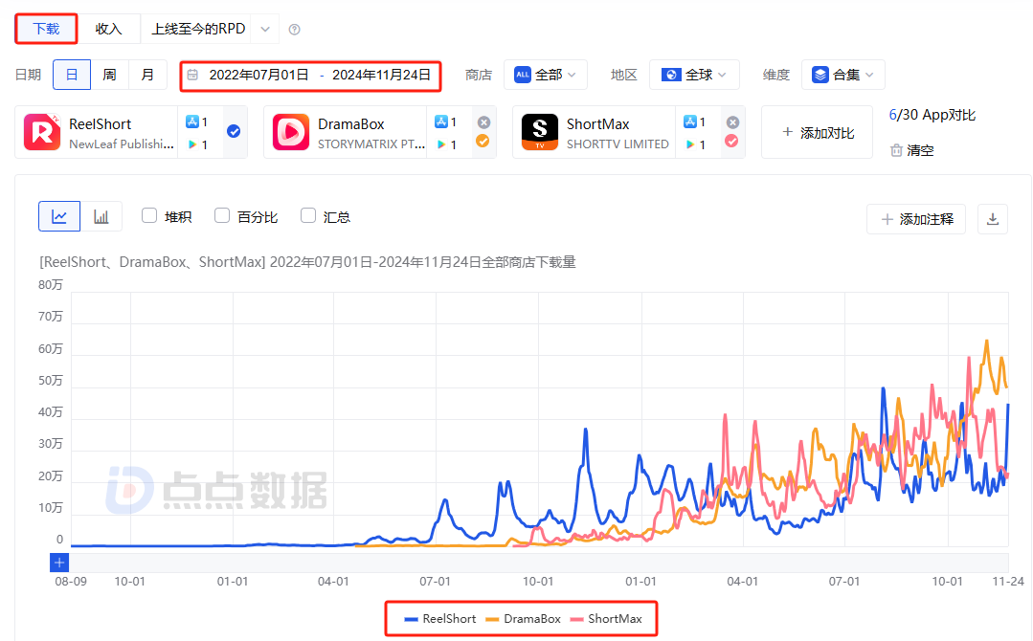This screenshot has width=1033, height=641.
Task: Switch to the 收入 tab
Action: coord(108,29)
